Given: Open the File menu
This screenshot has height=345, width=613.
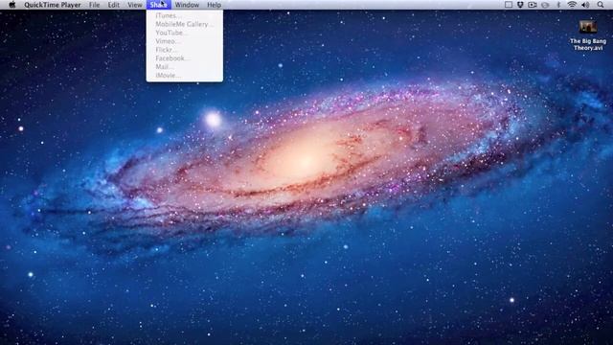Looking at the screenshot, I should click(x=94, y=5).
